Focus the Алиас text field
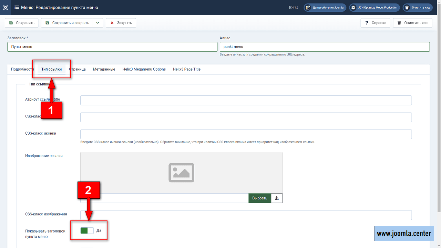Viewport: 441px width, 248px height. 325,47
